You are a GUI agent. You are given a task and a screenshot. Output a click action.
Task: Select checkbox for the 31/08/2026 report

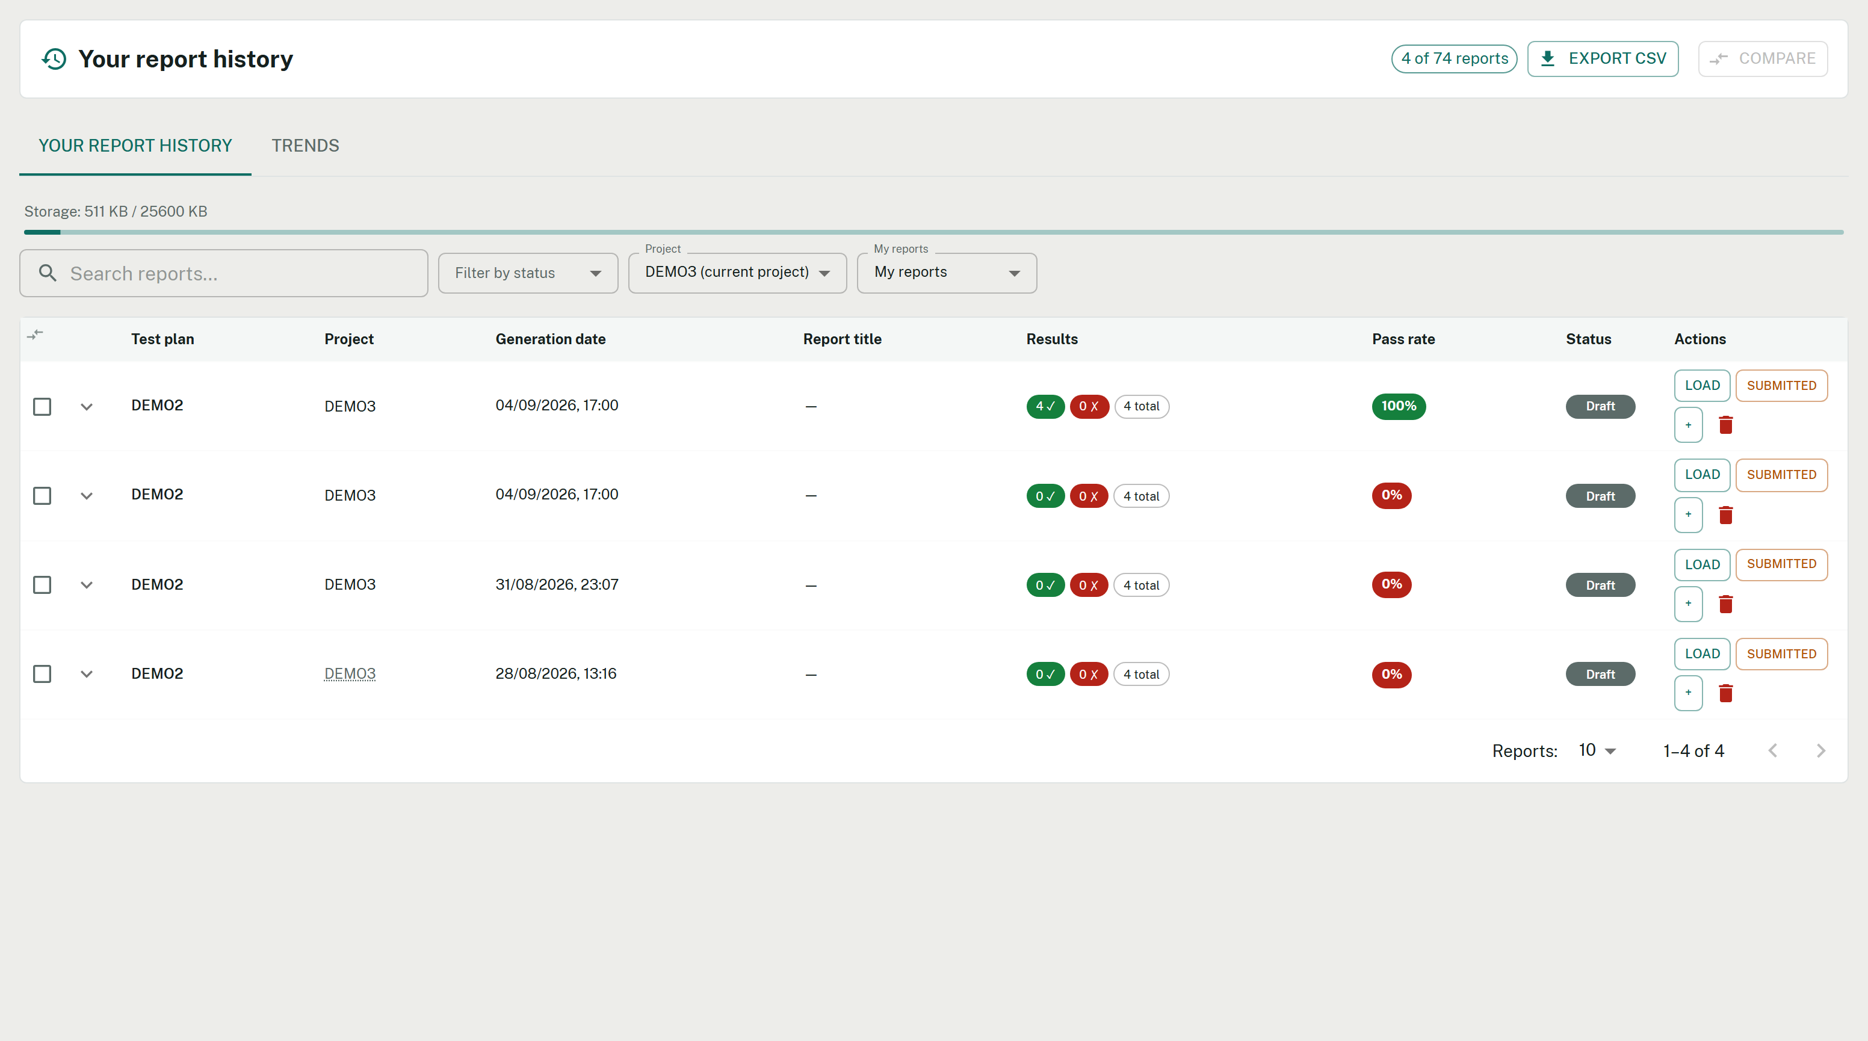[42, 585]
